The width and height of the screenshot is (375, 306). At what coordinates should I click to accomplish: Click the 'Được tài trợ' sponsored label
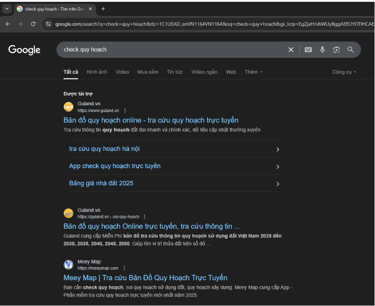[x=78, y=94]
